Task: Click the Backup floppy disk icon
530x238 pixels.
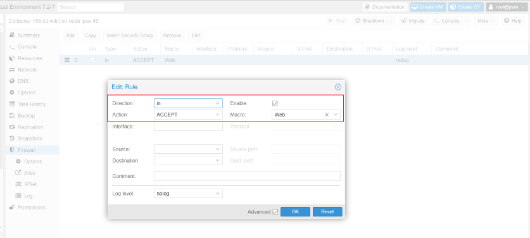Action: click(12, 116)
